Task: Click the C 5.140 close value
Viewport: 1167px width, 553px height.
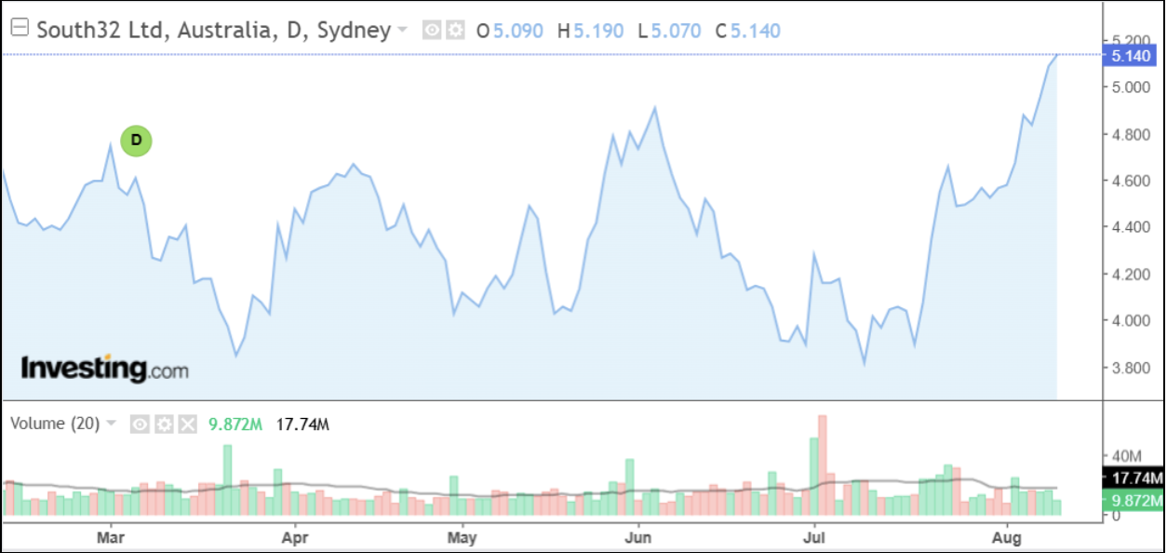Action: (748, 31)
